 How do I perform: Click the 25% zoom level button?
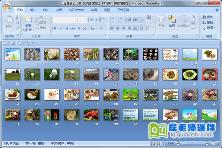[x=170, y=143]
